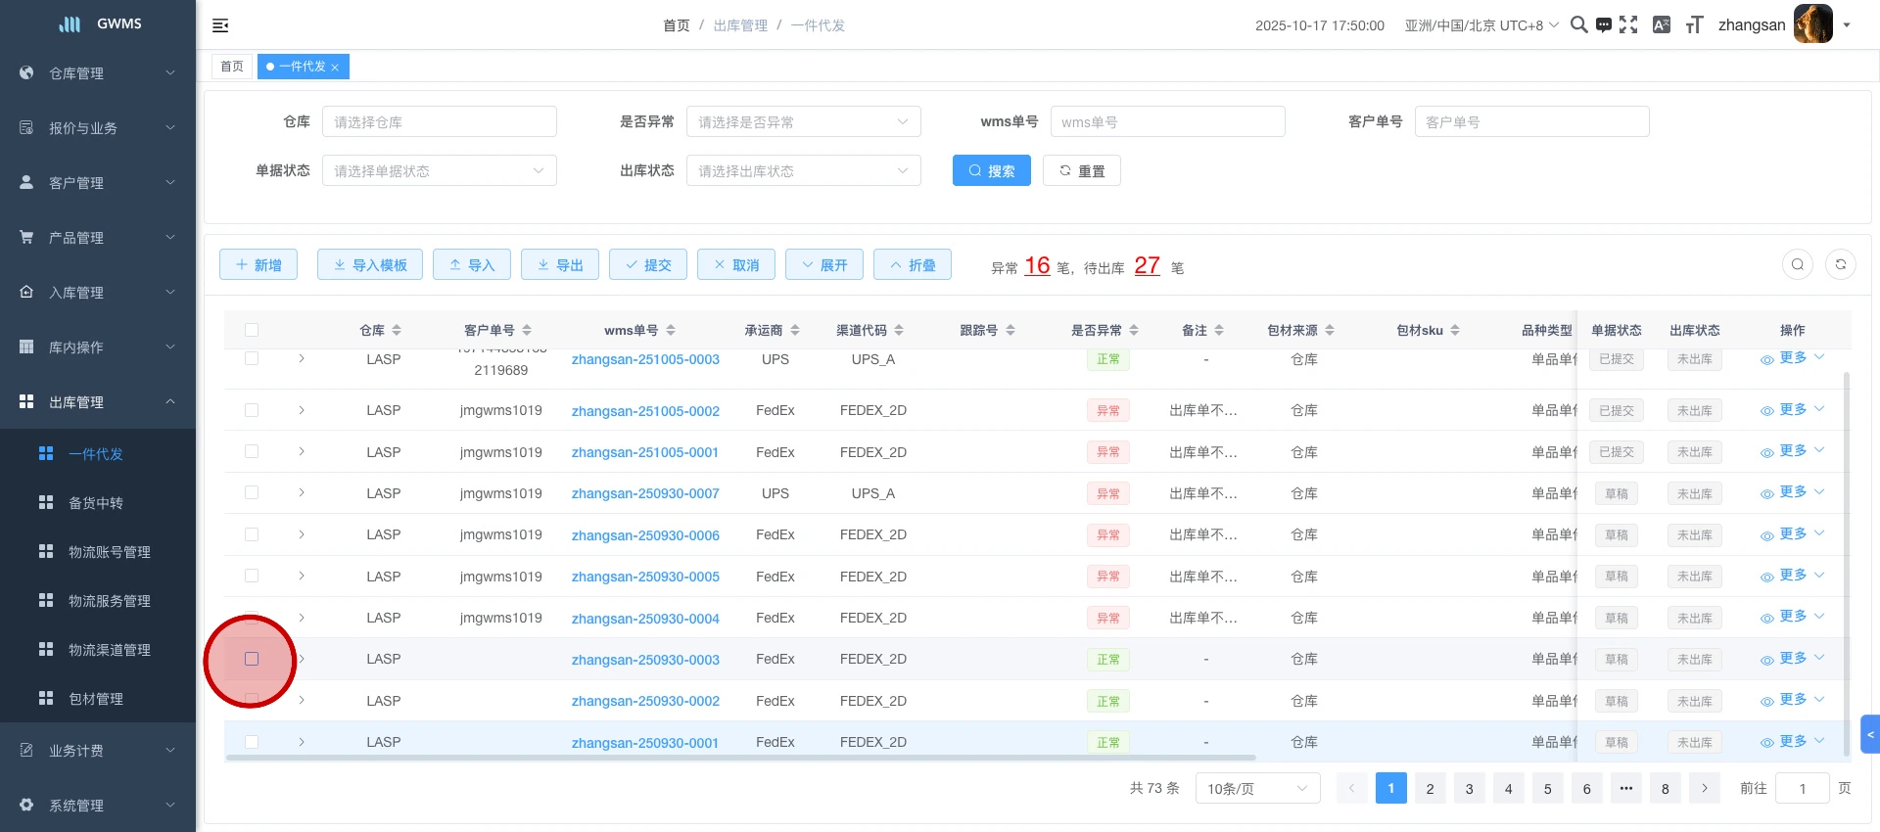This screenshot has height=832, width=1880.
Task: Collapse the sidebar with the hamburger icon
Action: (x=220, y=25)
